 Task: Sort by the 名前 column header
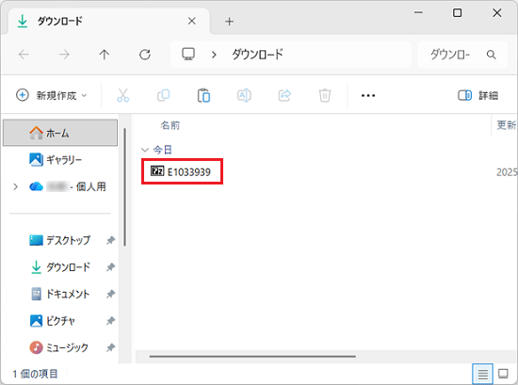coord(170,125)
